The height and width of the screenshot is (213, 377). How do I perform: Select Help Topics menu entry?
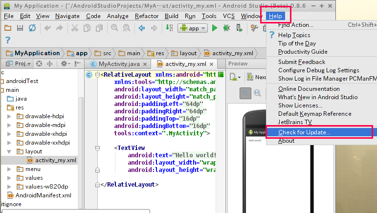321,35
